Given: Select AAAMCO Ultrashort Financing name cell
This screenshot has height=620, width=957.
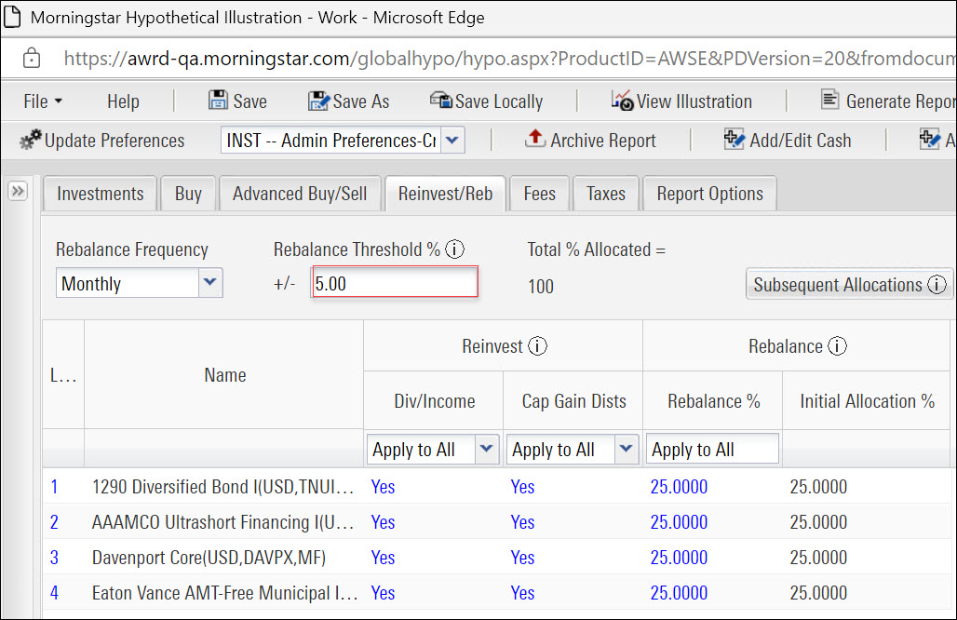Looking at the screenshot, I should pyautogui.click(x=222, y=521).
